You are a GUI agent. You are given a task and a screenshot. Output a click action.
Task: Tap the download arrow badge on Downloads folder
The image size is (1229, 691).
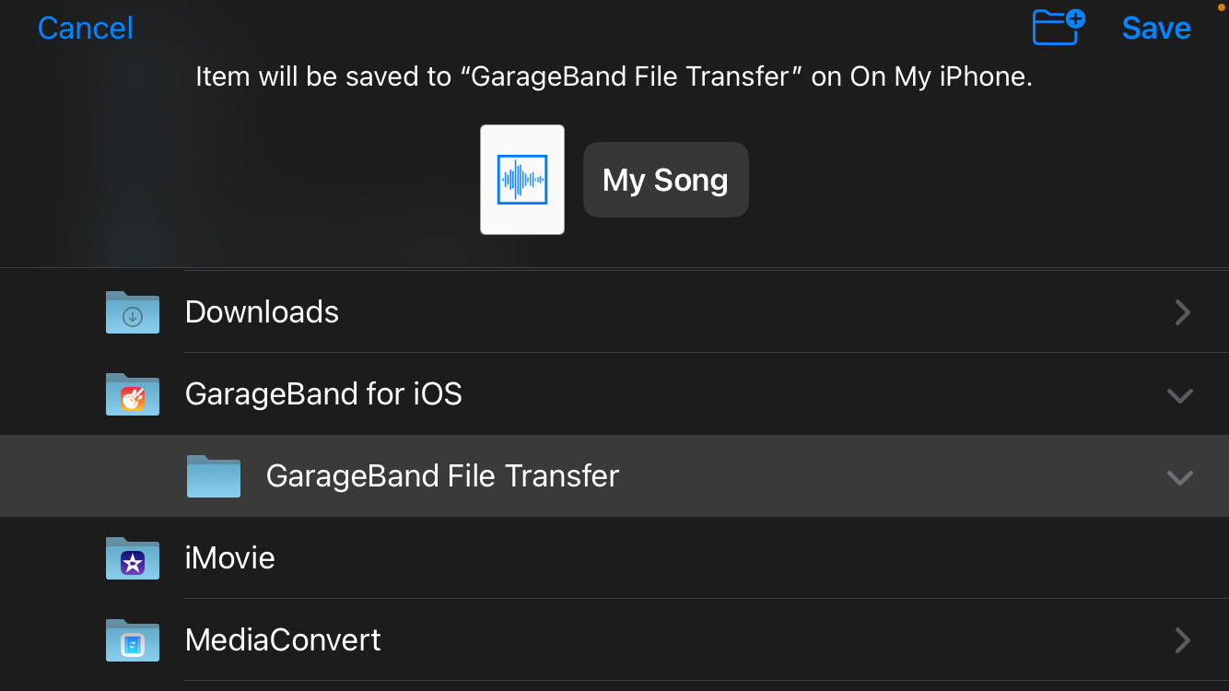(132, 315)
